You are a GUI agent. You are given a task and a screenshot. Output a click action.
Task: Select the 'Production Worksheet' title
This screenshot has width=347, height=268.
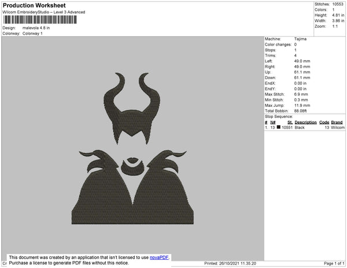pos(34,5)
